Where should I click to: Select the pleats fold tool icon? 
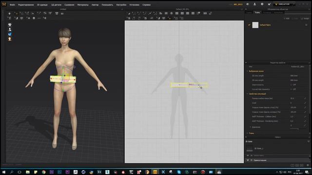point(205,13)
